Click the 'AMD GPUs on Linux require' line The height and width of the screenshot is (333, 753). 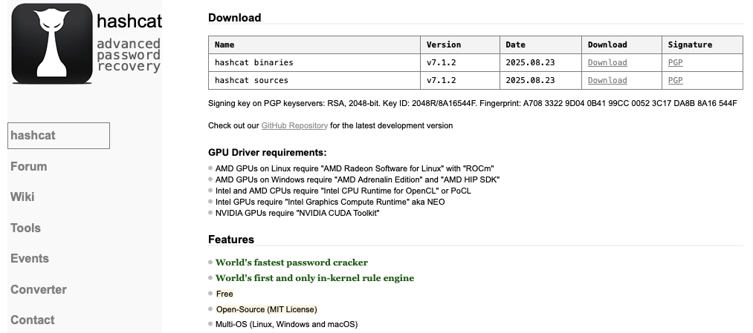pyautogui.click(x=355, y=168)
